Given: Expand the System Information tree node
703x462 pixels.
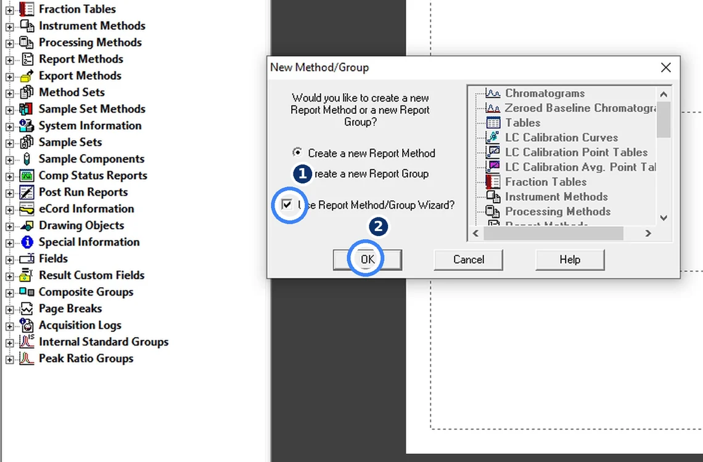Looking at the screenshot, I should click(9, 127).
